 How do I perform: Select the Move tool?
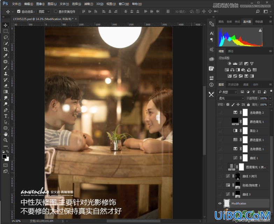(6, 25)
